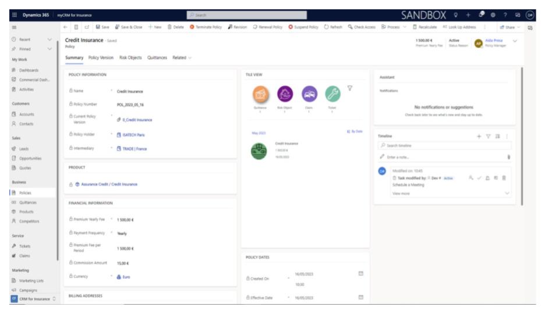
Task: Click the Search timeline field
Action: [x=444, y=145]
